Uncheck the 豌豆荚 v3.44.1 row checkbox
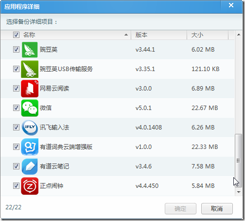245x221 pixels. [x=16, y=50]
